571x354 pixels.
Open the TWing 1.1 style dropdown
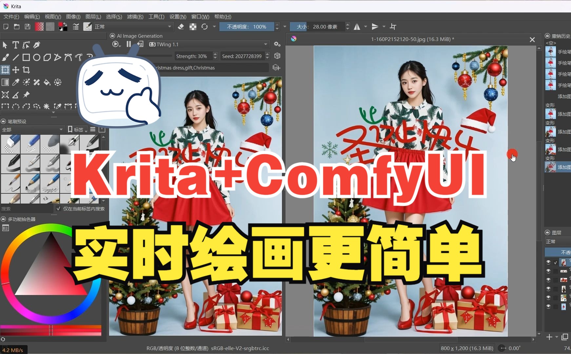(x=208, y=44)
